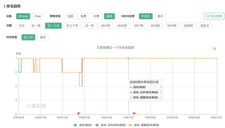Select 近一个月 date range
This screenshot has height=128, width=225.
tap(53, 26)
